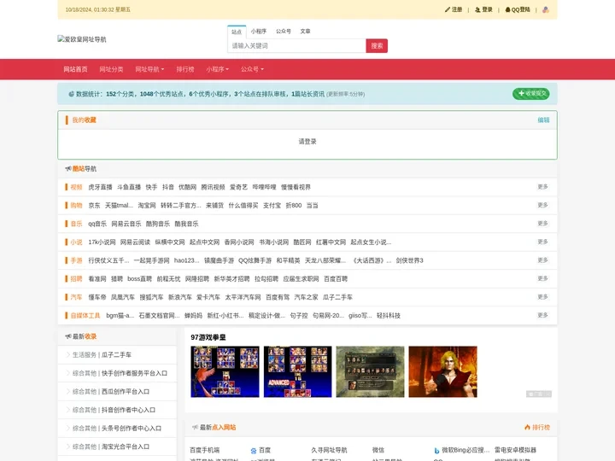This screenshot has height=461, width=615.
Task: Expand the 网址导航 dropdown menu
Action: (149, 69)
